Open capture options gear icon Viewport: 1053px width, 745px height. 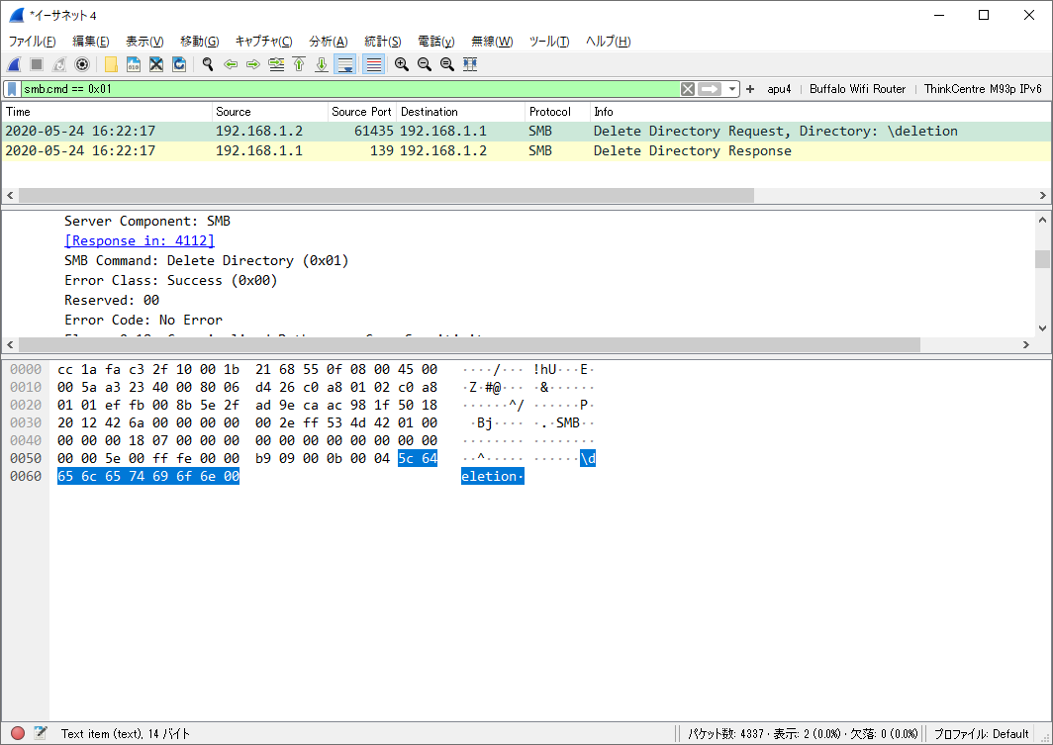point(82,64)
